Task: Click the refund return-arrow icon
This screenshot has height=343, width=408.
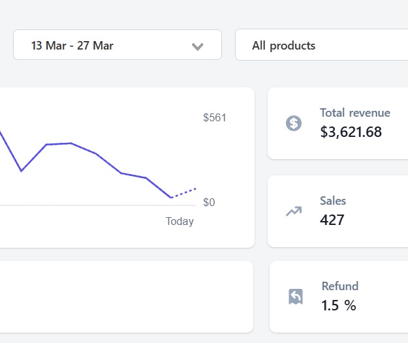Action: (x=295, y=297)
